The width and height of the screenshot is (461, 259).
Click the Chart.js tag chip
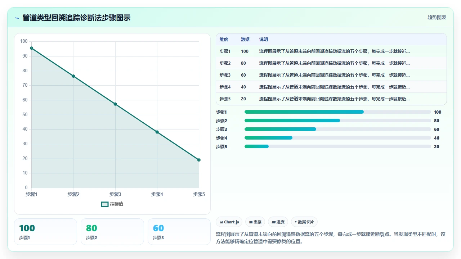tap(229, 222)
